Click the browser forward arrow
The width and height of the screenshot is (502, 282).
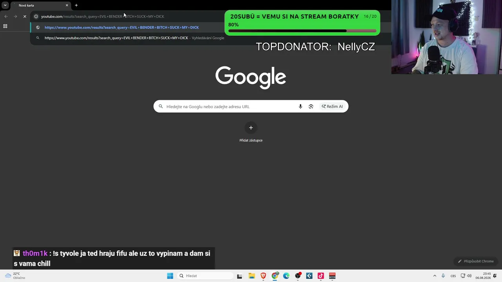click(15, 16)
